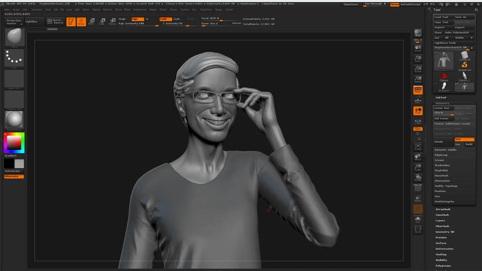Open the Transform menu
This screenshot has width=482, height=271.
pos(206,10)
